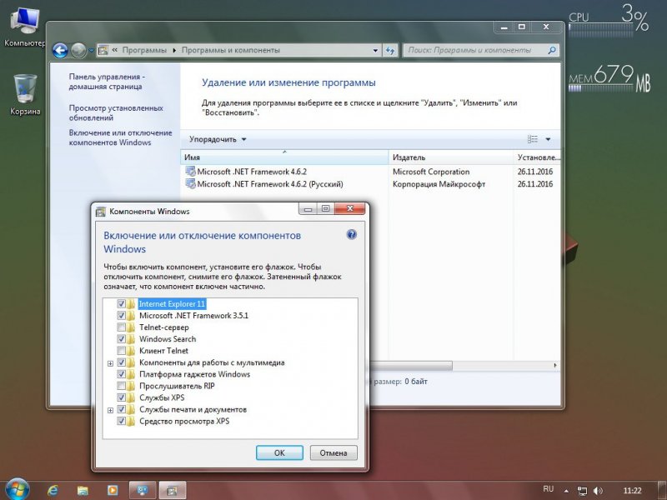Click horizontal scrollbar in programs list
Viewport: 667px width, 500px height.
coord(411,366)
